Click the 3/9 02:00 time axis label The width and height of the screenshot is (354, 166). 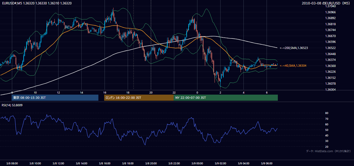(x=220, y=163)
